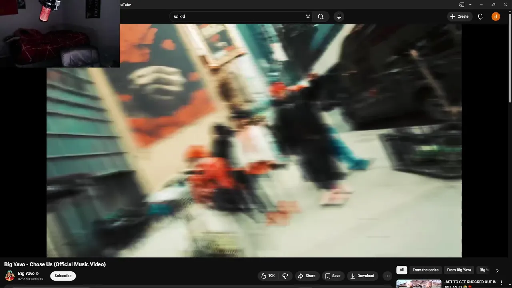Open more actions ellipsis beside Download
512x288 pixels.
point(387,276)
